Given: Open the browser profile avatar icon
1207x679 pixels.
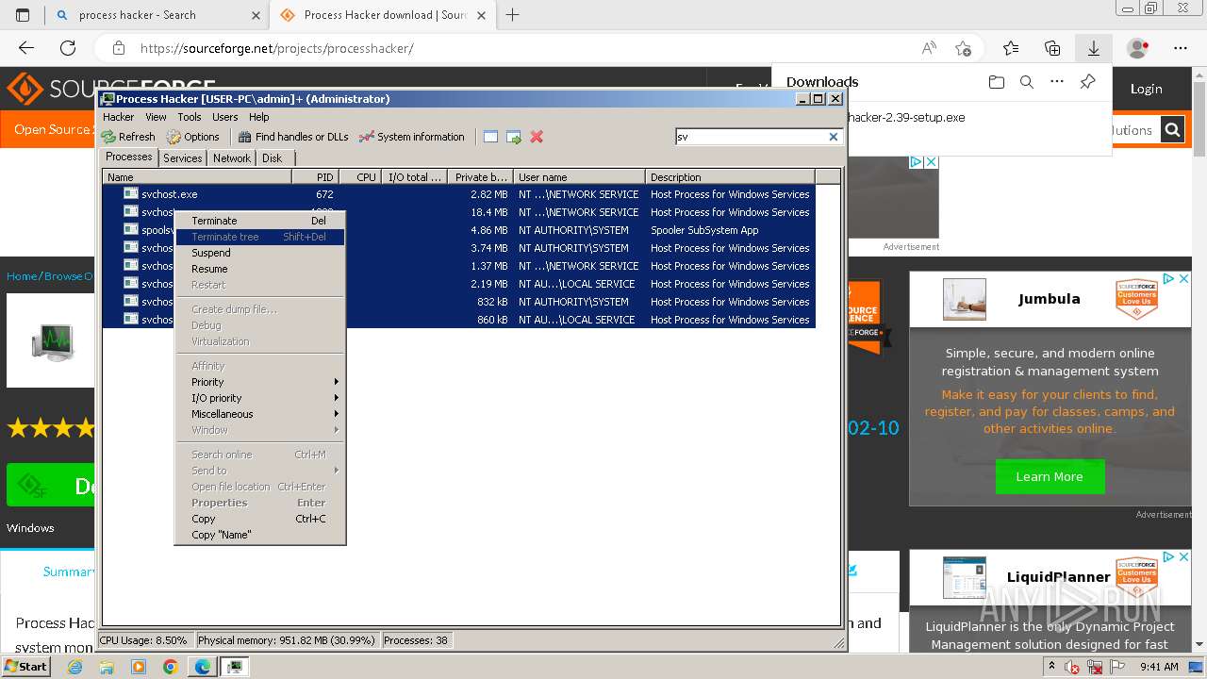Looking at the screenshot, I should coord(1138,48).
